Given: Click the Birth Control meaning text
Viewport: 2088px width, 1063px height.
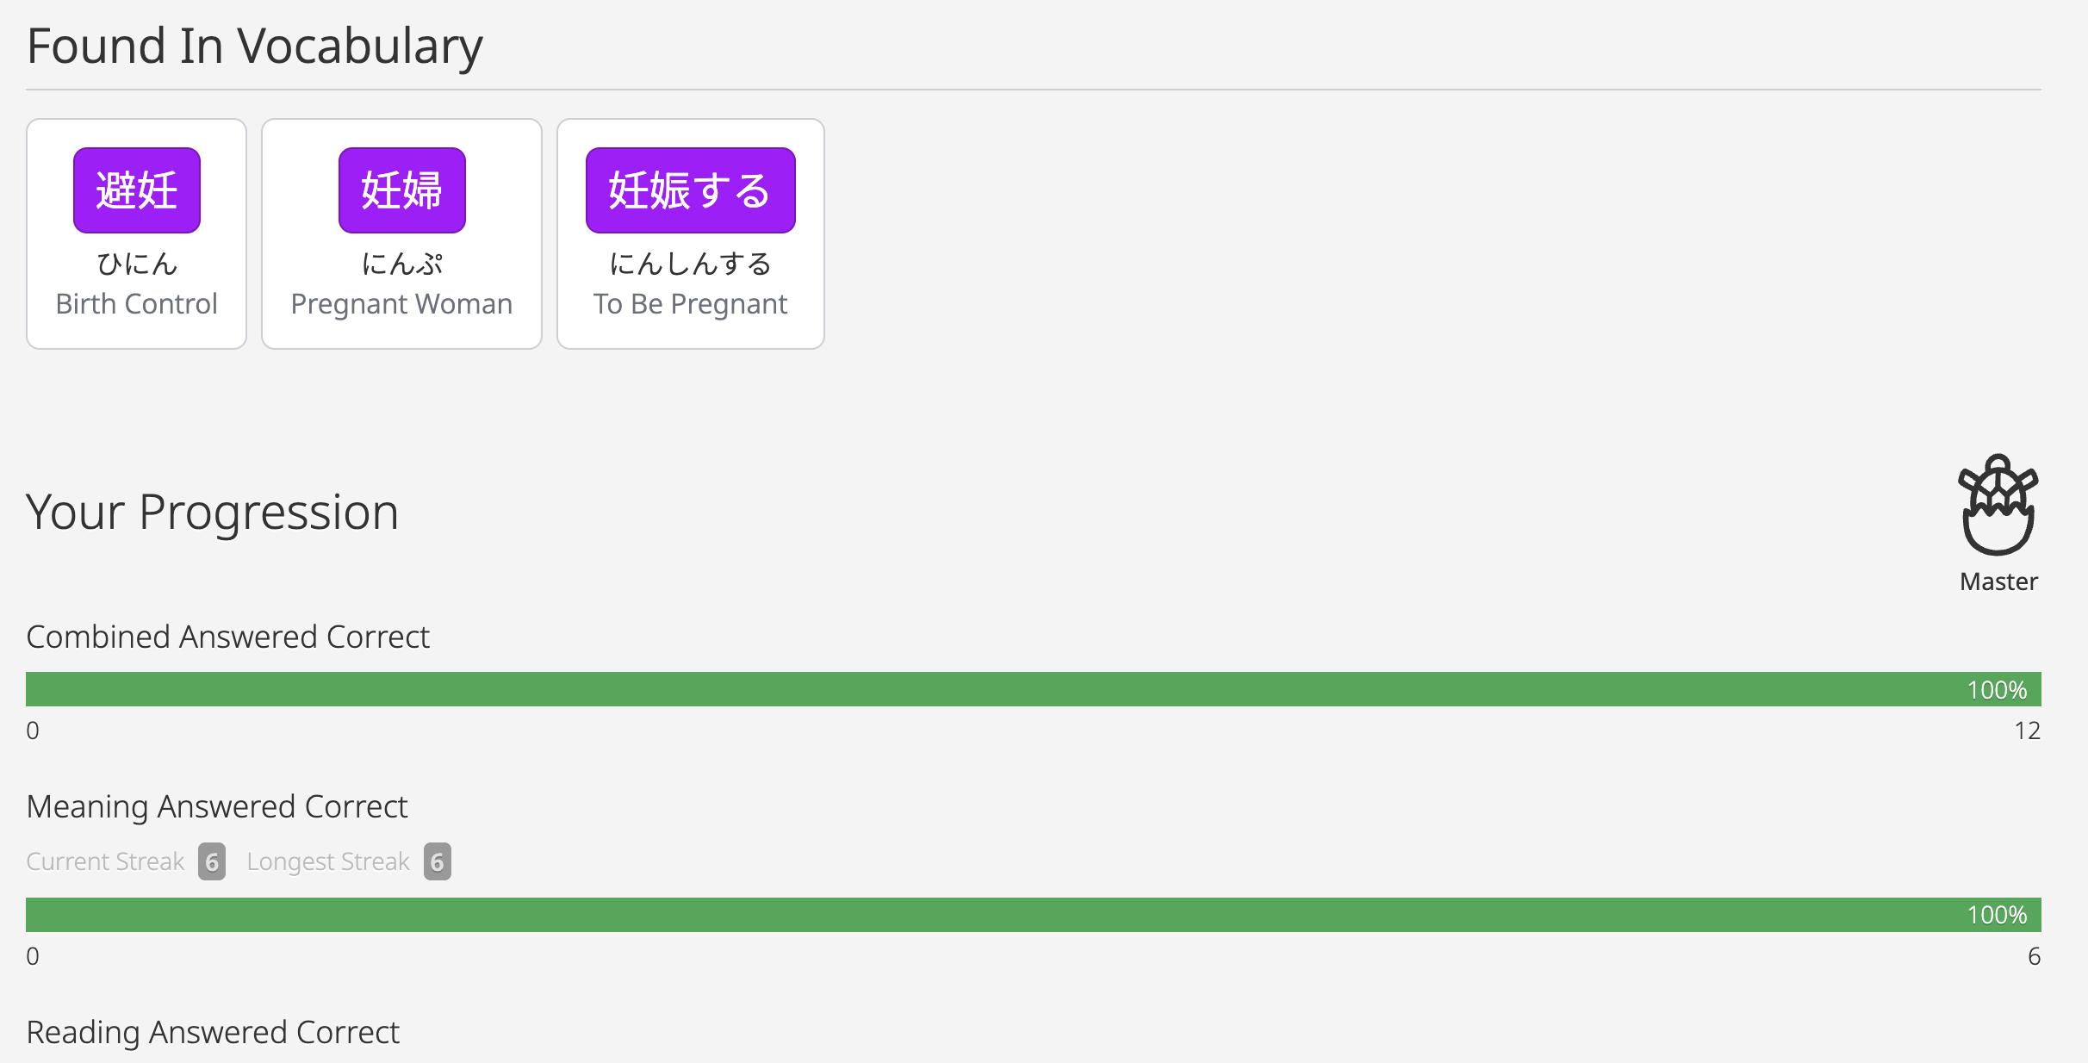Looking at the screenshot, I should [137, 304].
